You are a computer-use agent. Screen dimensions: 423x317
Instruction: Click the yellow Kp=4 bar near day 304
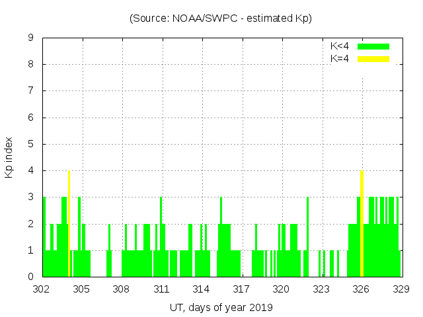[x=69, y=225]
